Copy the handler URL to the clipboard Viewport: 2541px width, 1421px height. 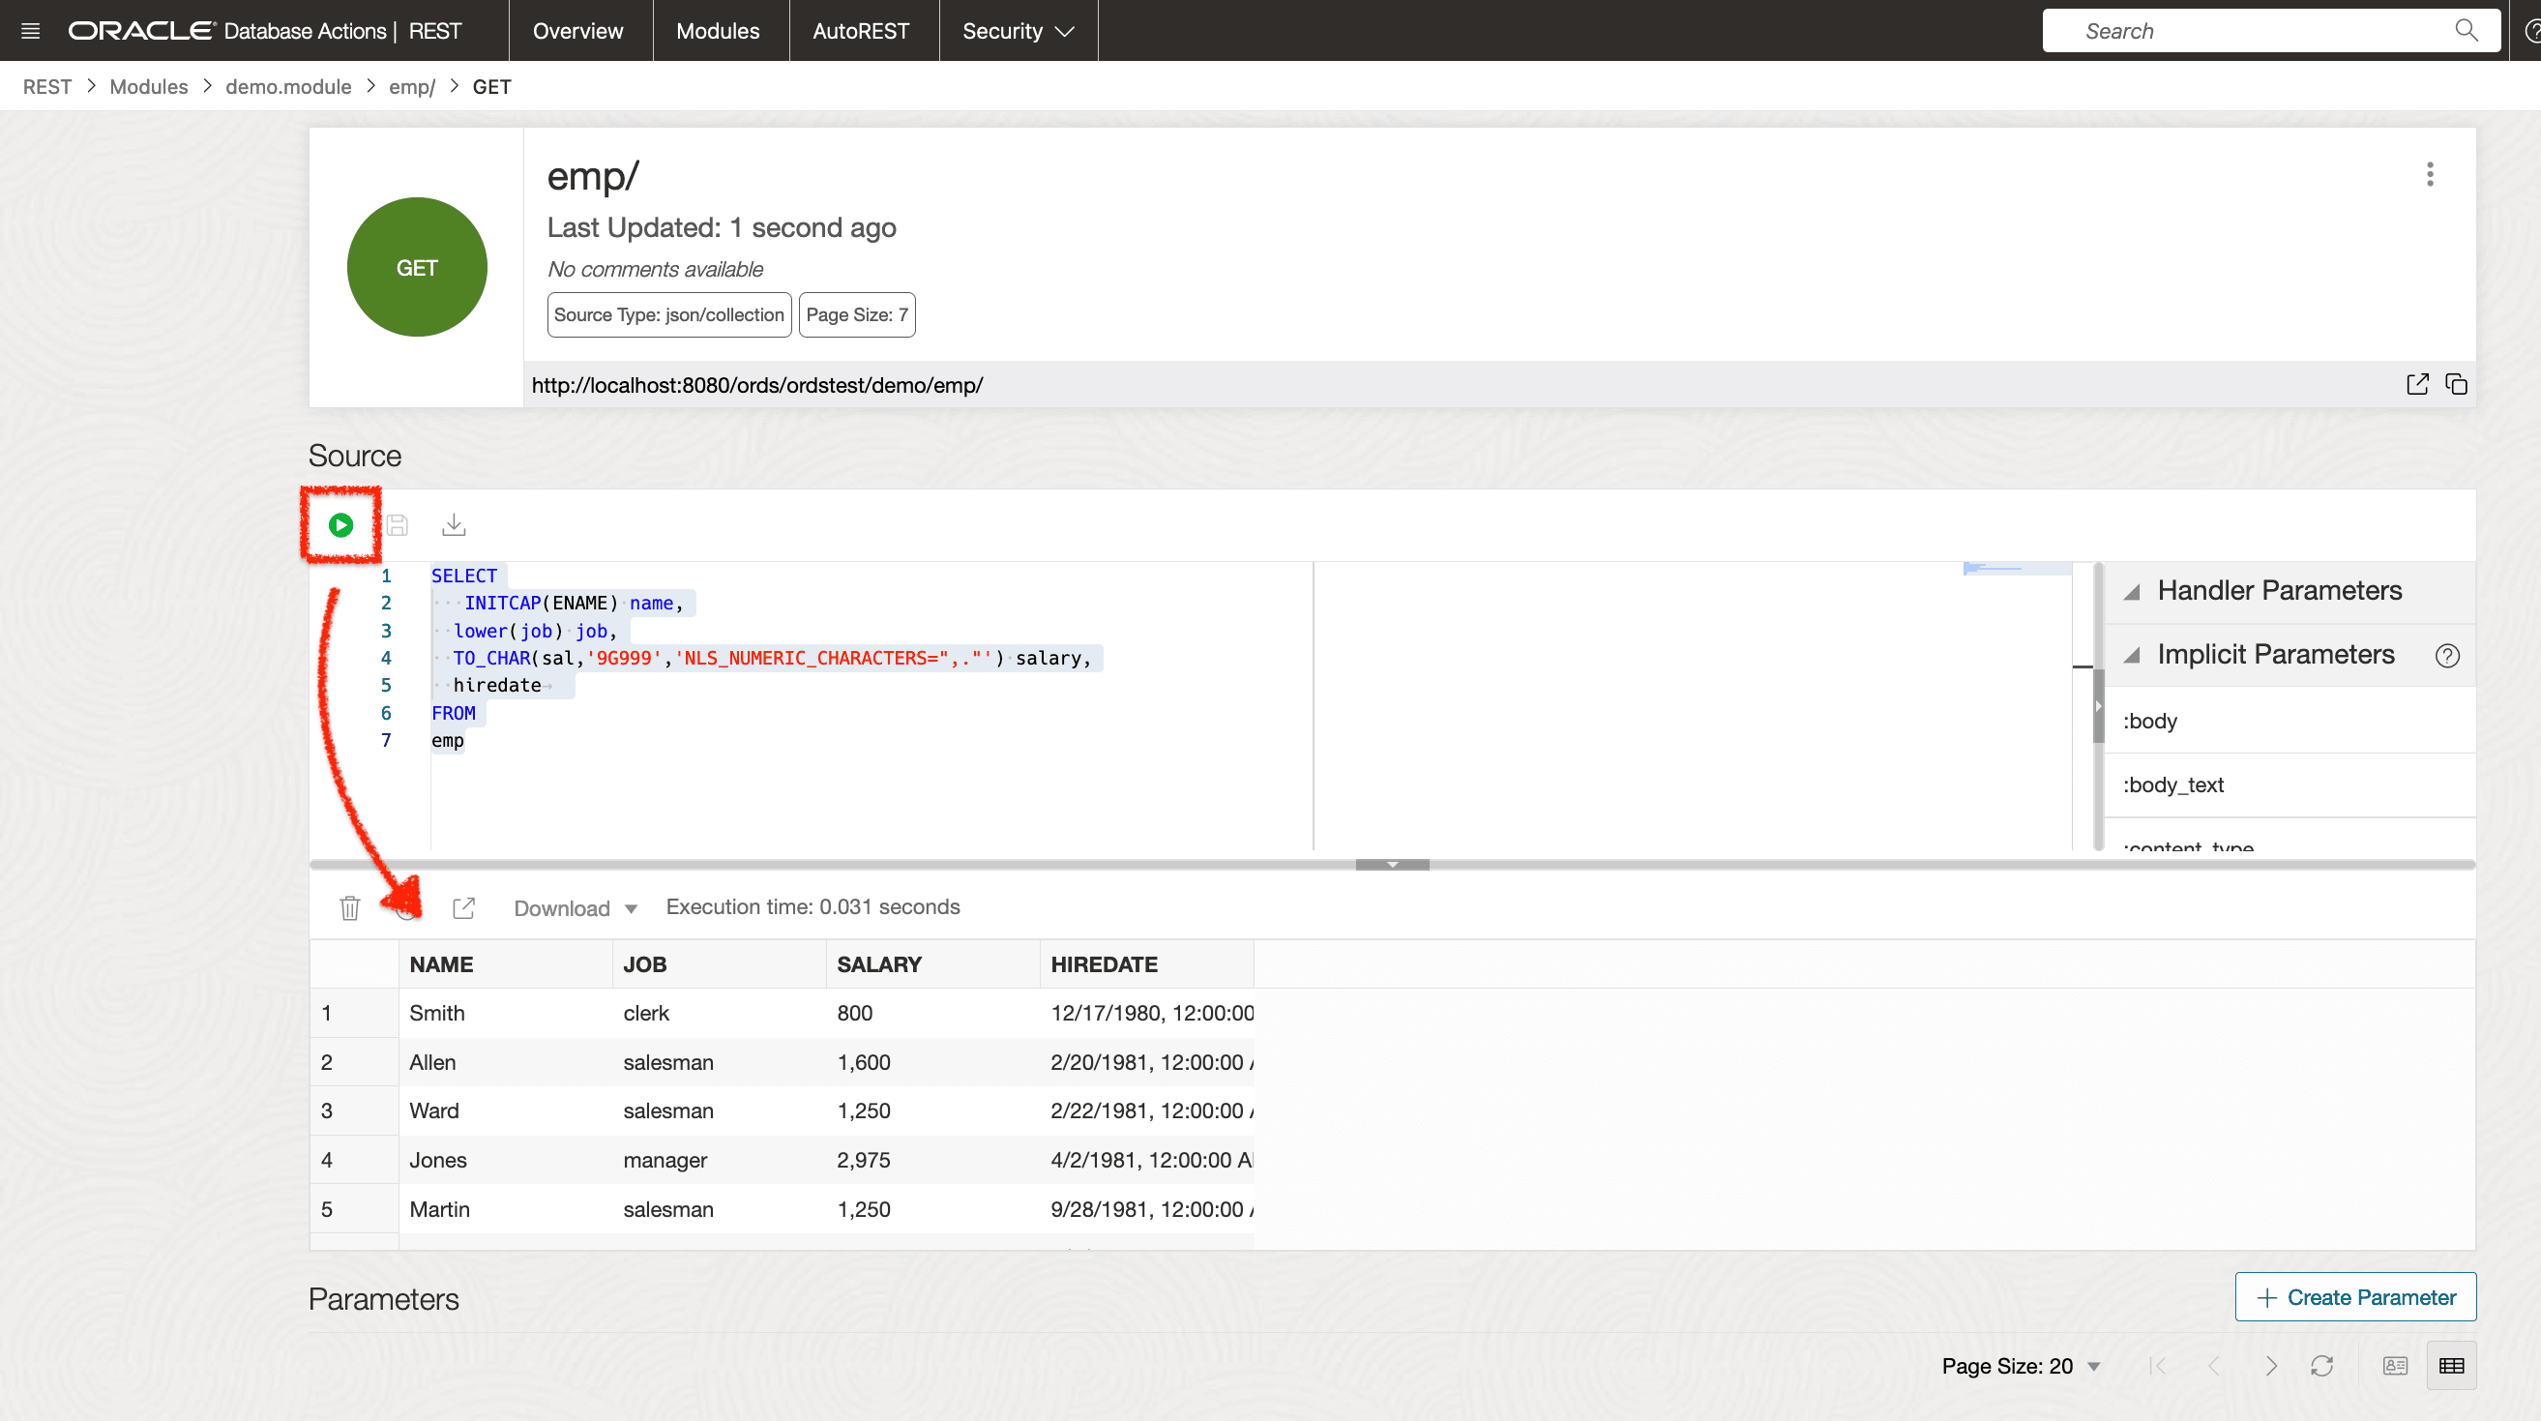pyautogui.click(x=2456, y=385)
